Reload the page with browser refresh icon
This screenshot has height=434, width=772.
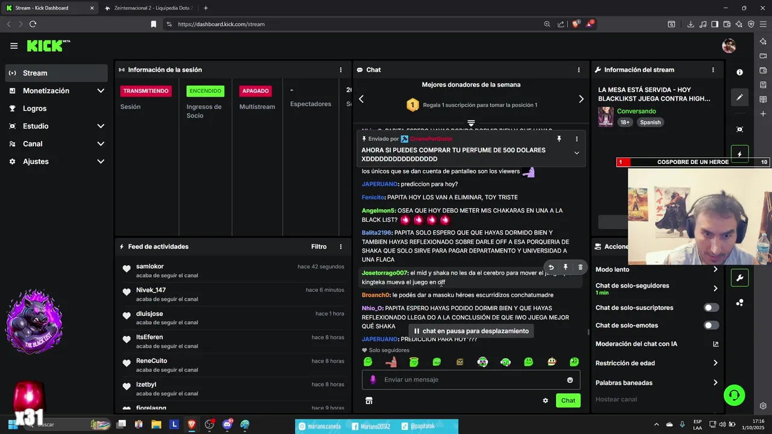click(x=33, y=24)
